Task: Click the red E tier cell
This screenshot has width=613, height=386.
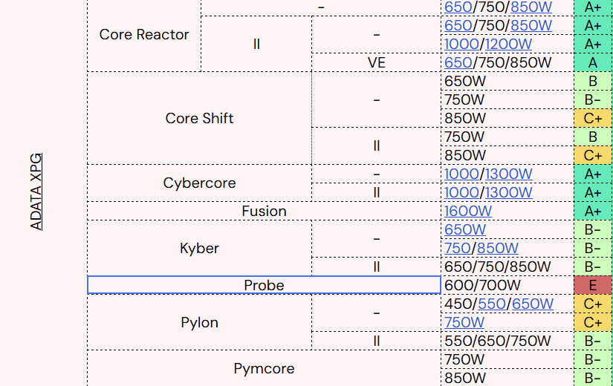Action: 592,285
